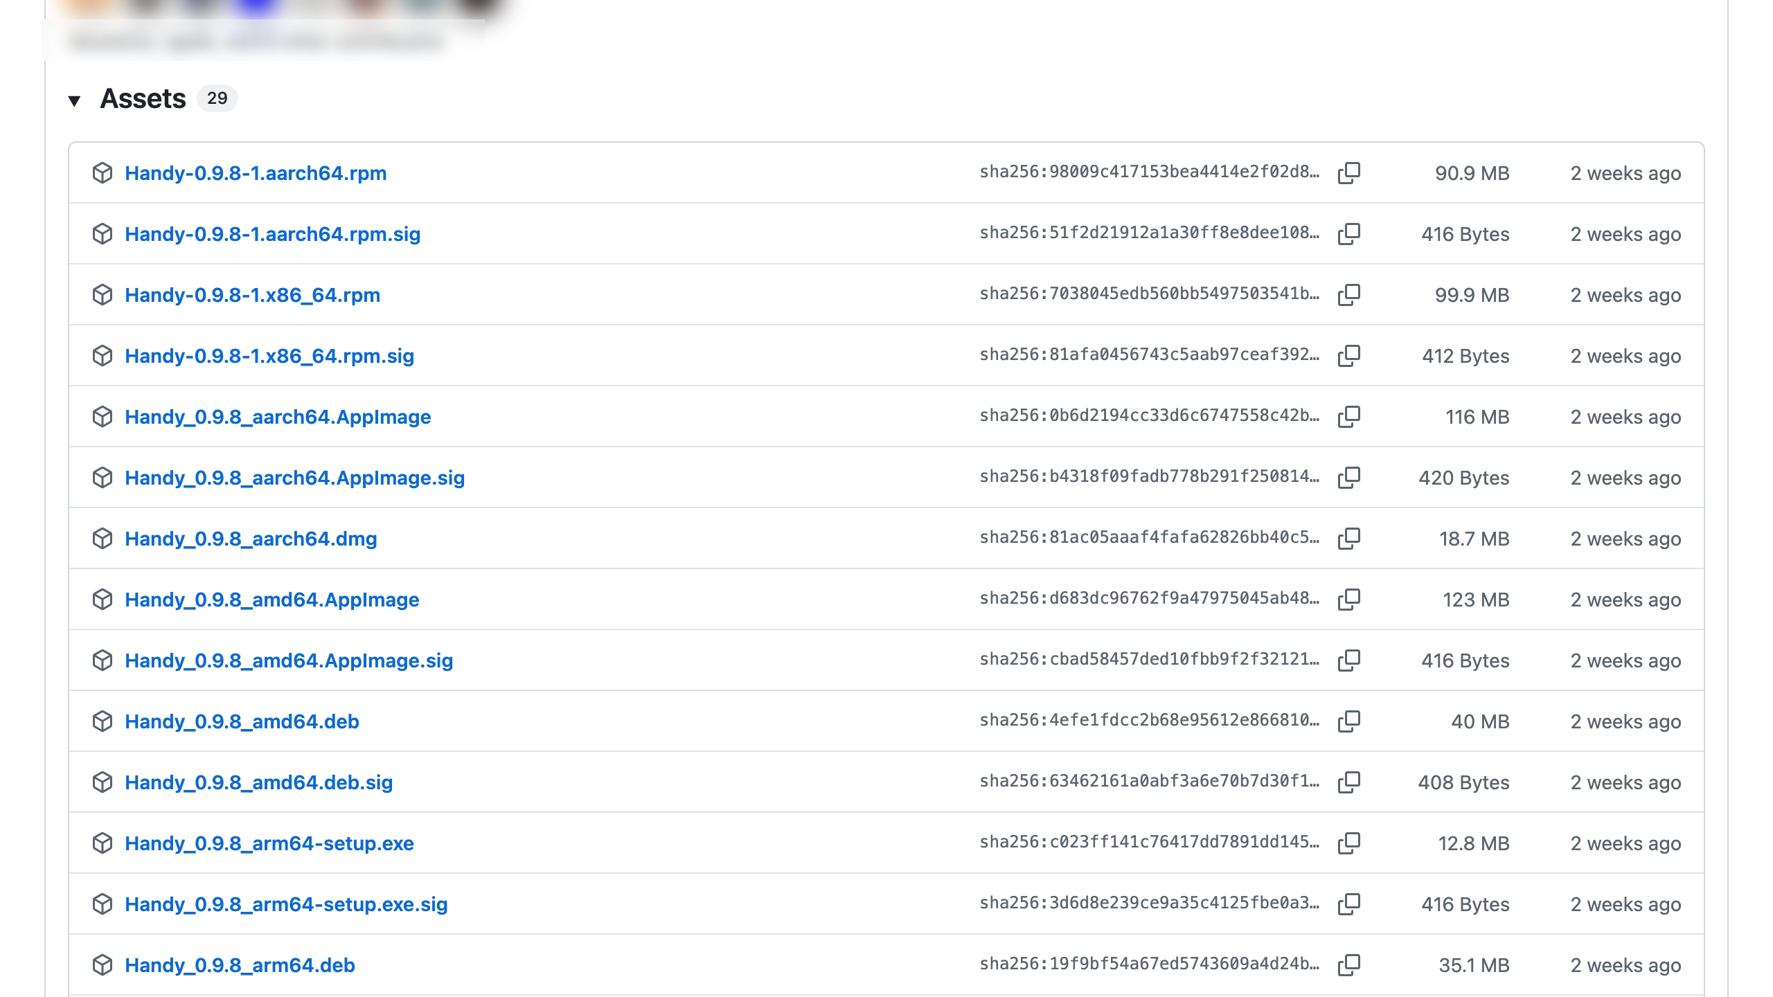Collapse the Assets section triangle
This screenshot has height=997, width=1773.
point(75,100)
